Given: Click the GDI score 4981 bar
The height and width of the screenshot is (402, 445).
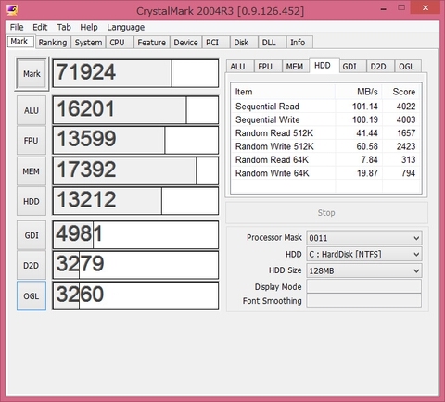Looking at the screenshot, I should [x=135, y=235].
